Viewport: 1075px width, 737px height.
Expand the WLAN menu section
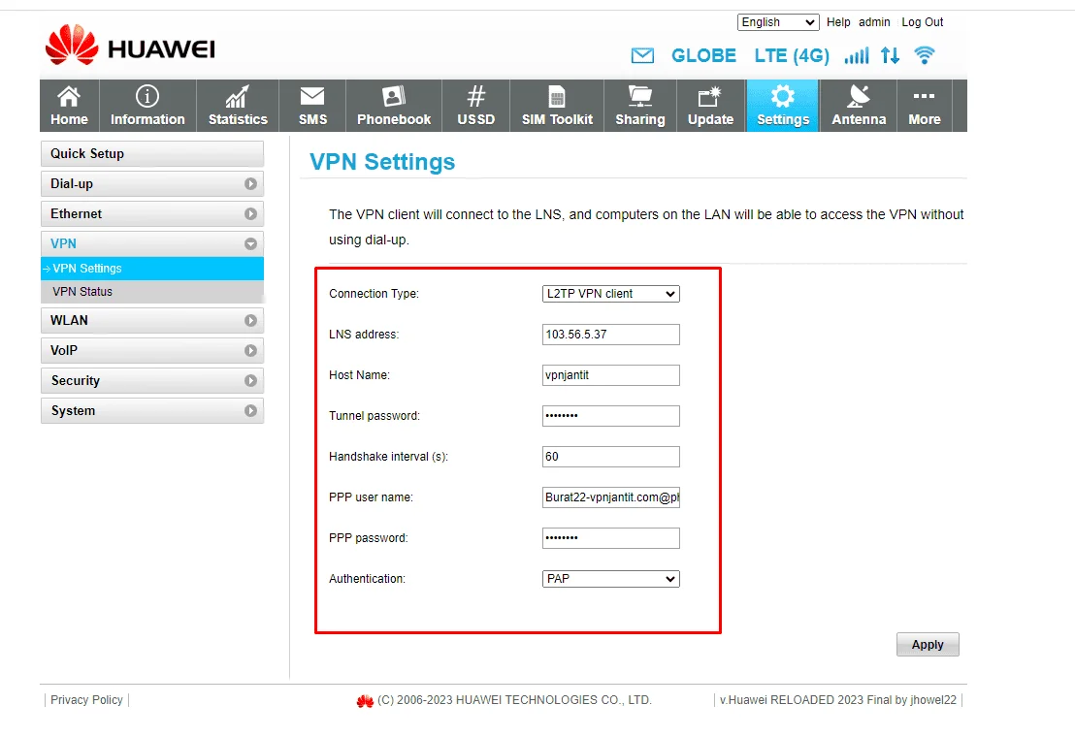(x=152, y=321)
